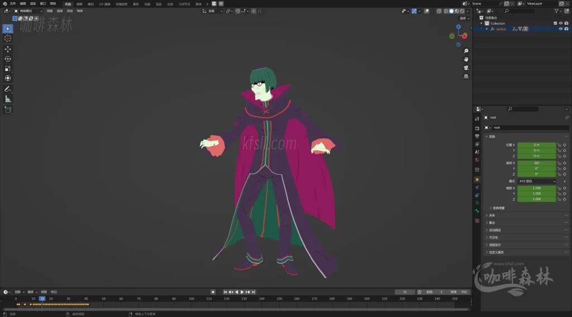Expand the daiduo armature tree item
This screenshot has height=317, width=572.
[487, 29]
